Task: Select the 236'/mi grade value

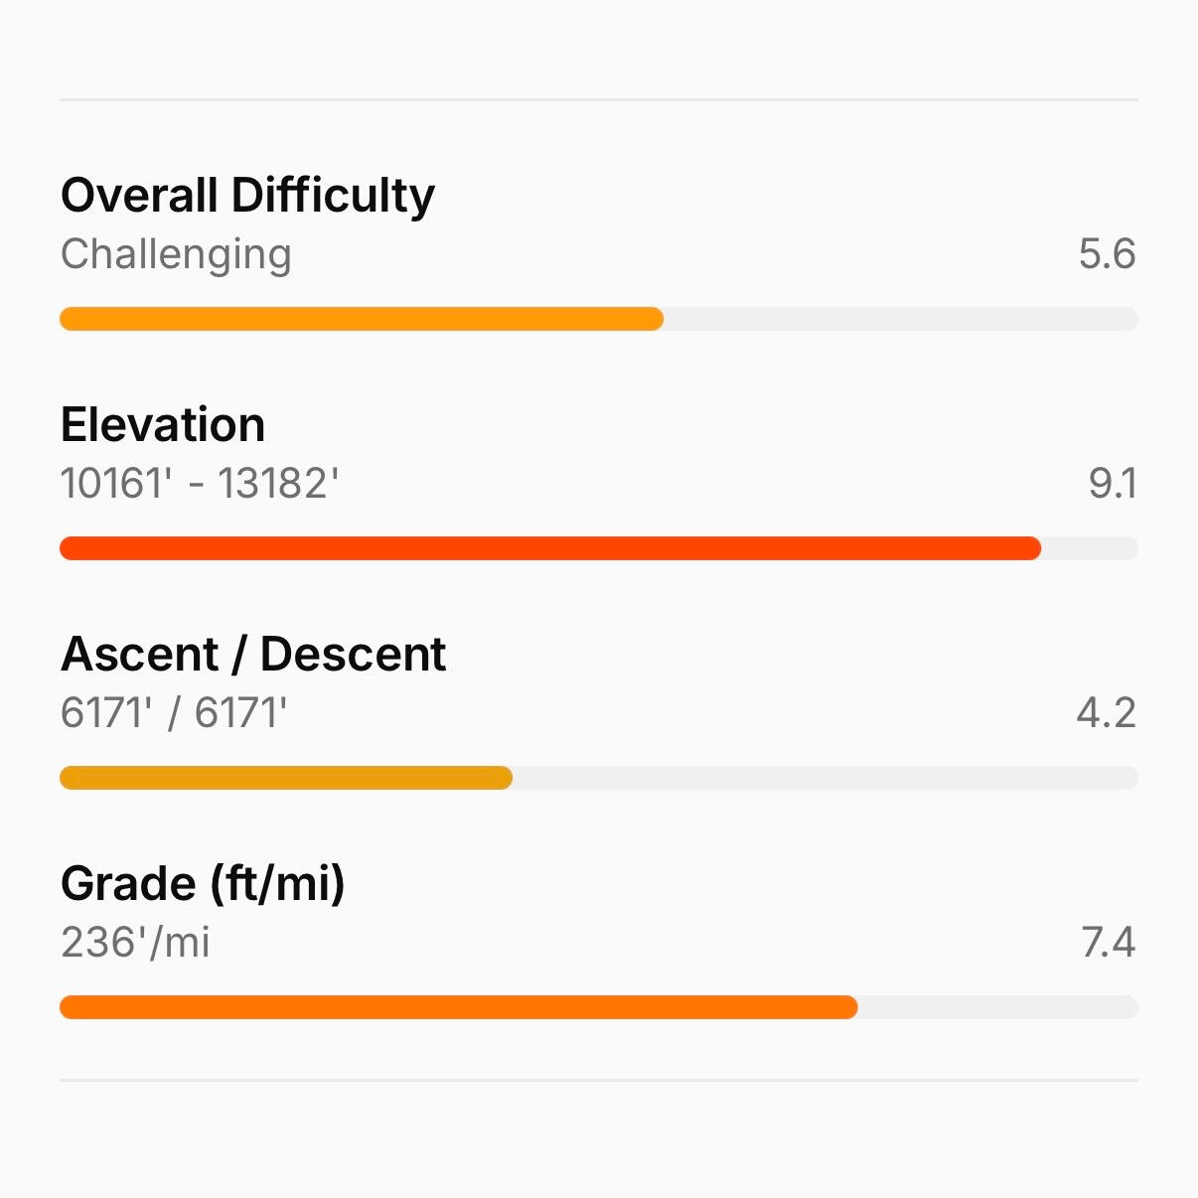Action: point(135,943)
